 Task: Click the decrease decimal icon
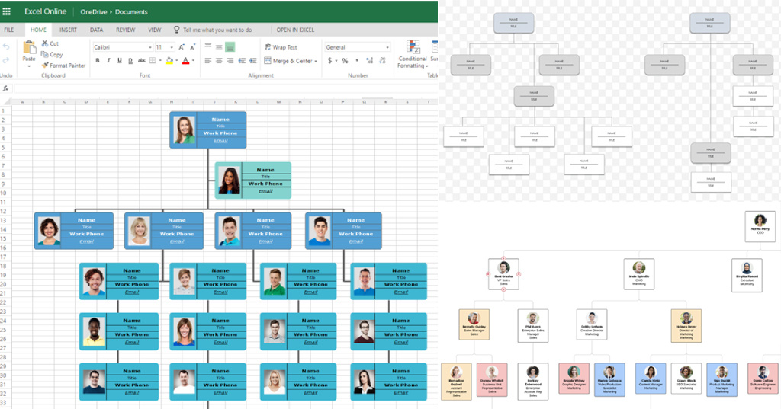[382, 61]
